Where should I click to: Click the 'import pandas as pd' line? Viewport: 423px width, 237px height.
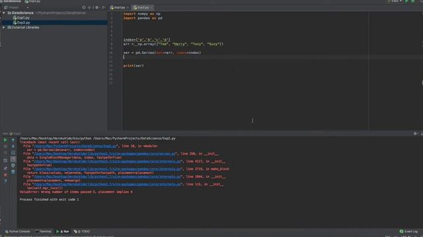pos(143,18)
